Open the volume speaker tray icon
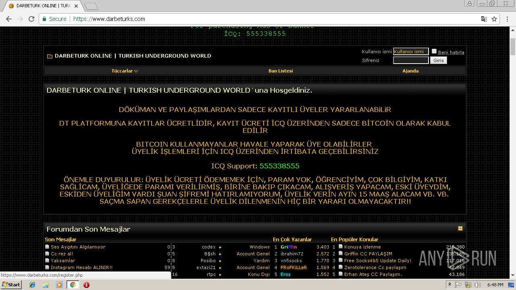516x290 pixels. pos(477,285)
